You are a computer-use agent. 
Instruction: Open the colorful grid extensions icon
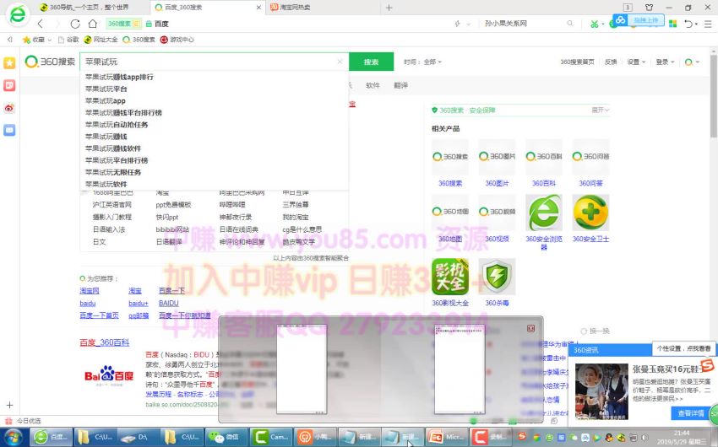[672, 24]
